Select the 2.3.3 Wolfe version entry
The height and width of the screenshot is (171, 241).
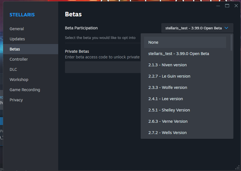point(185,87)
